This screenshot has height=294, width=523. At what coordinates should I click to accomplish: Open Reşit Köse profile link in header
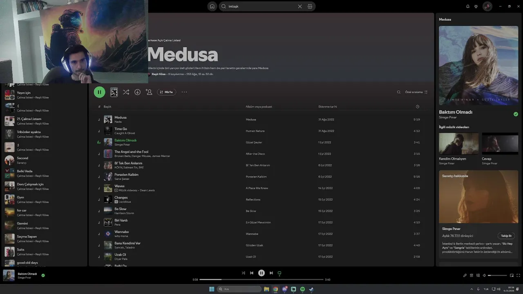(x=159, y=74)
